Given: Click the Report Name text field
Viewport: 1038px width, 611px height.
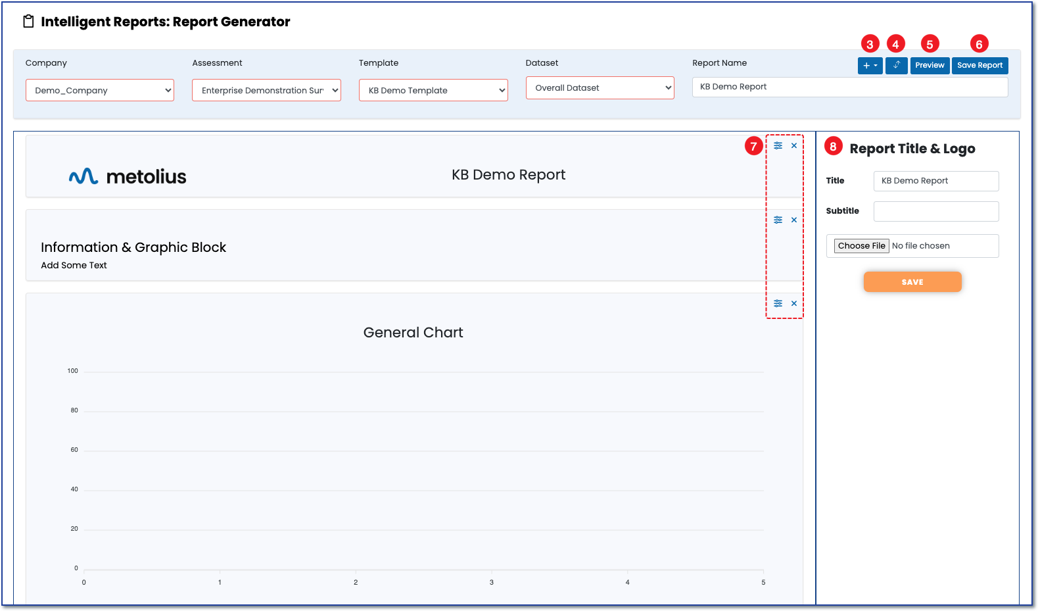Looking at the screenshot, I should click(849, 87).
